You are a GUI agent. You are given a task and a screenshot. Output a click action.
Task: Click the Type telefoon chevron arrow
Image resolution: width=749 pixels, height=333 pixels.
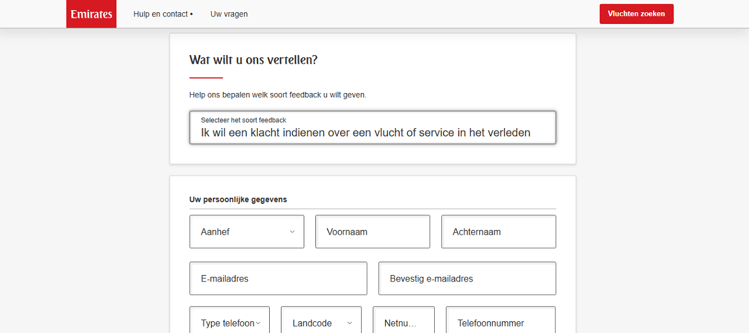click(258, 323)
